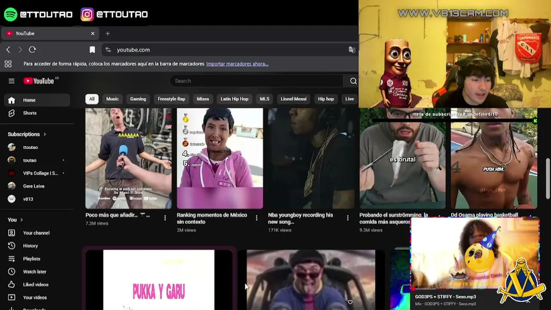Open the "es brutal" surströmming short thumbnail
Screen dimensions: 551x310
[402, 158]
